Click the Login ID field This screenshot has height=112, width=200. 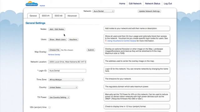point(67,71)
